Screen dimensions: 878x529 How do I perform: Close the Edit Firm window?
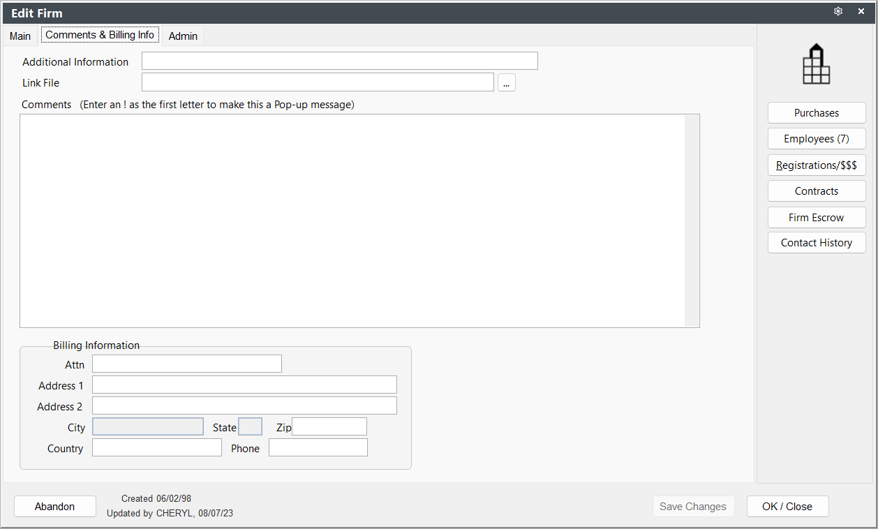(x=861, y=11)
